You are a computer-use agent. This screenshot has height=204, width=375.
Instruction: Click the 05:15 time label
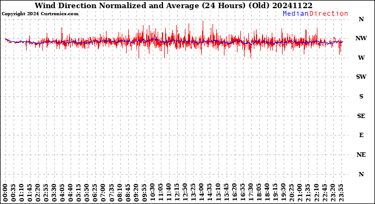[x=79, y=193]
